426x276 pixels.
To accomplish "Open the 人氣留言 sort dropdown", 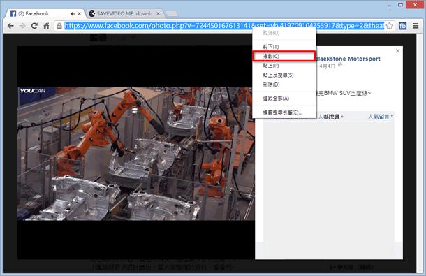I will tap(381, 117).
